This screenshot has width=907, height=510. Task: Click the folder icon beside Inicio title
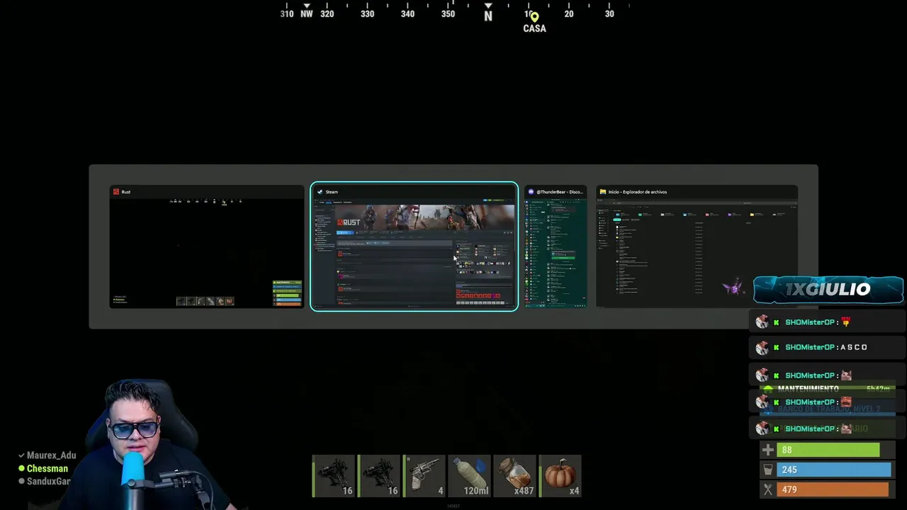(603, 192)
